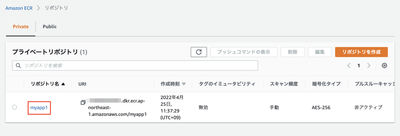The height and width of the screenshot is (136, 400).
Task: Open the myapp1 repository link
Action: (x=39, y=107)
